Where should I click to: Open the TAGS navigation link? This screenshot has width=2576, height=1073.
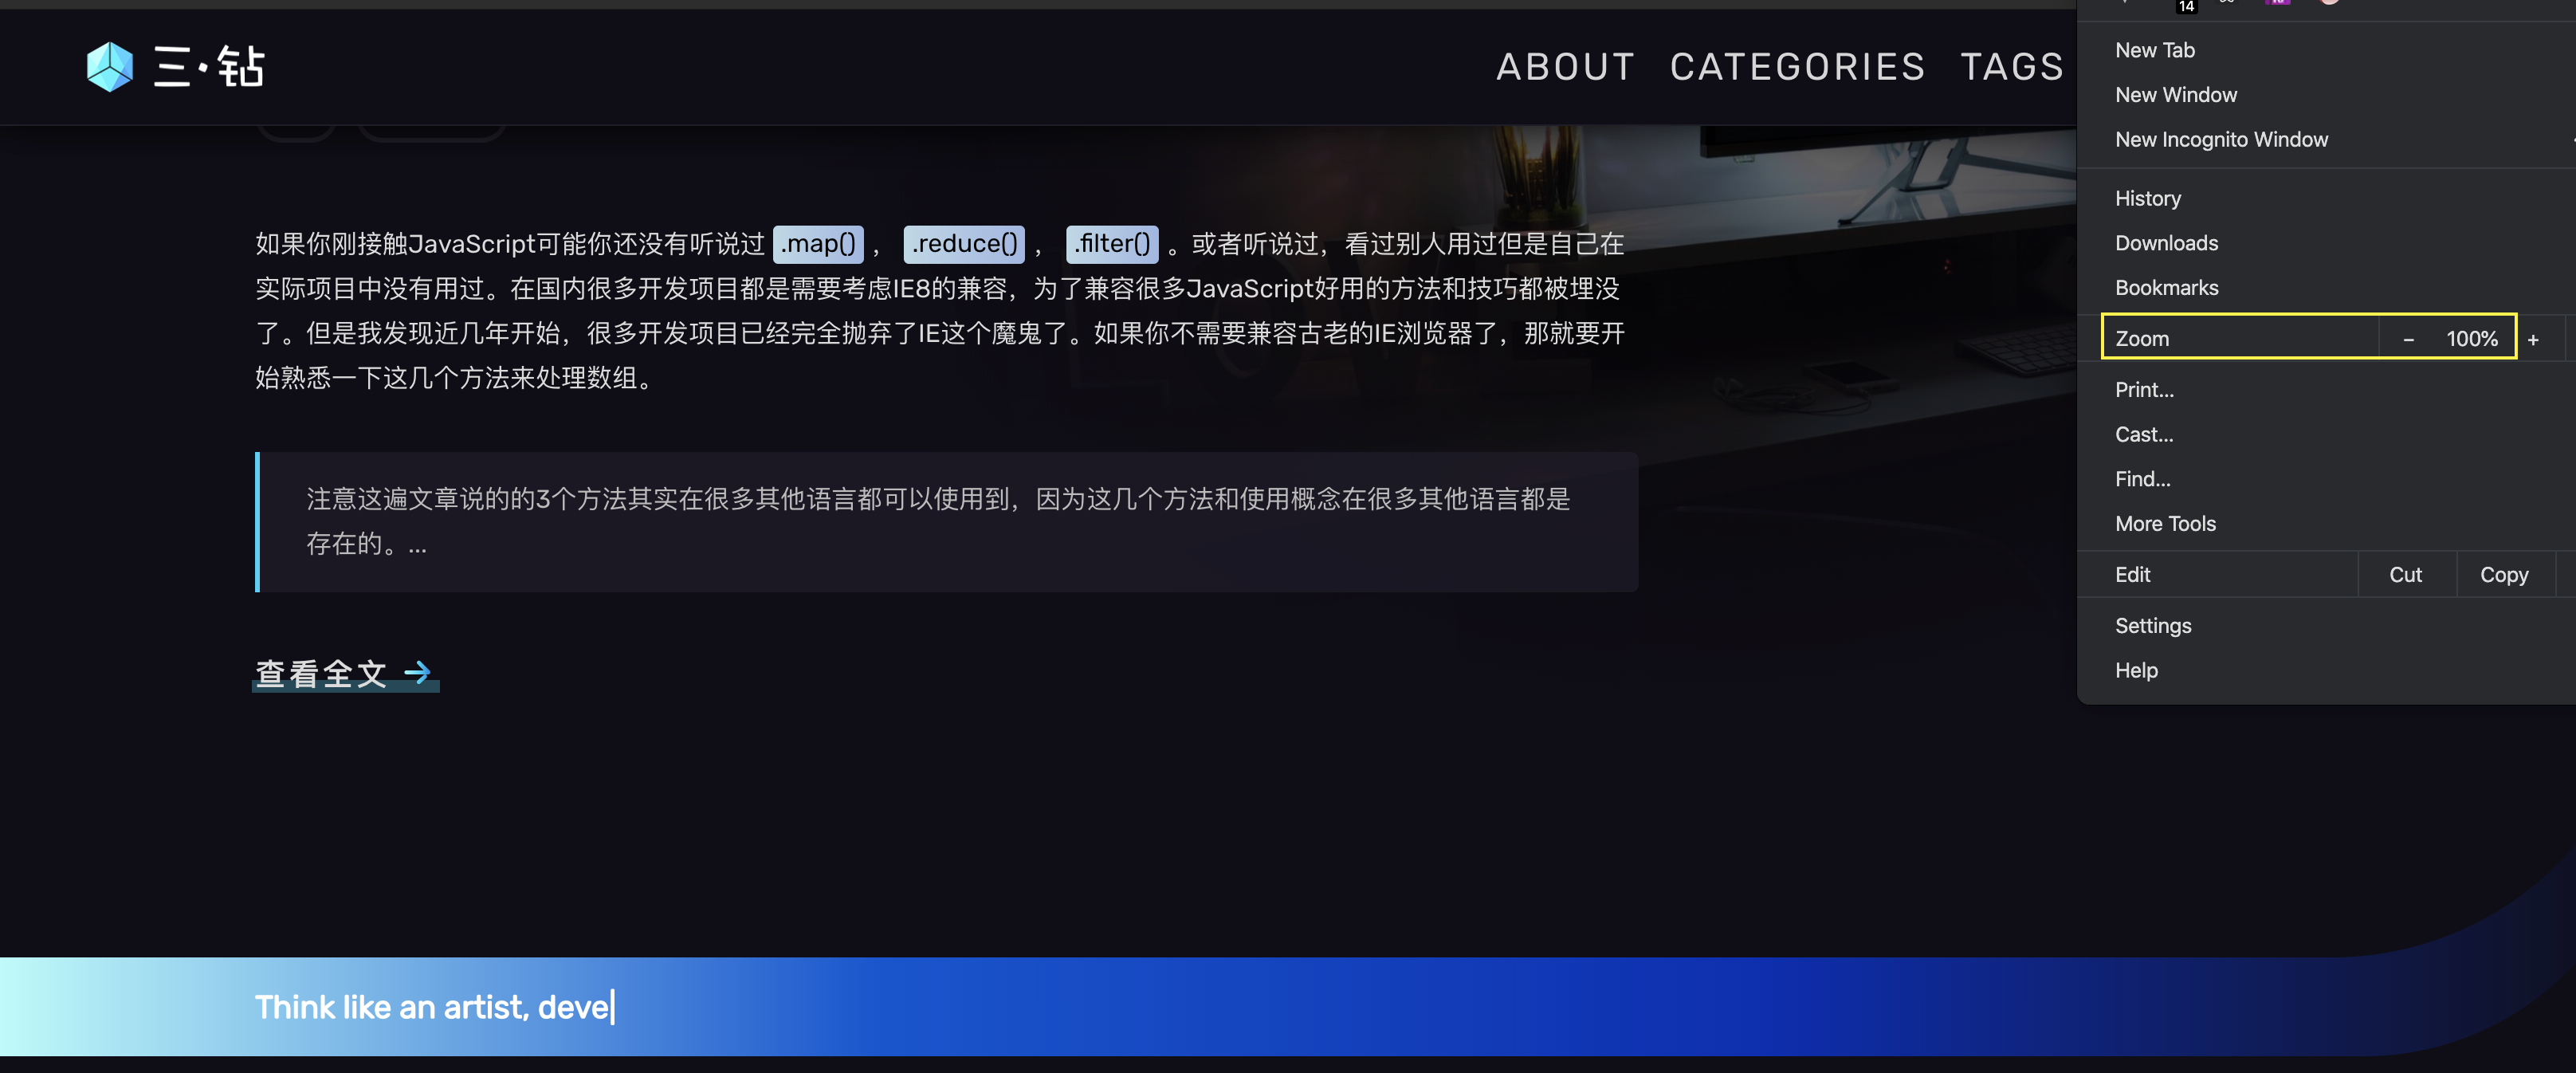click(2011, 67)
